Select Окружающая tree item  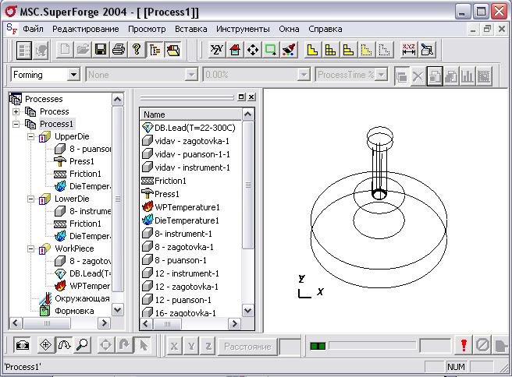[82, 298]
